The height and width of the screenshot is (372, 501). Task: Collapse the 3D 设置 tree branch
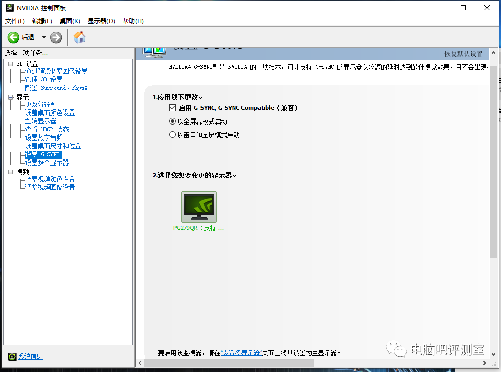point(10,64)
